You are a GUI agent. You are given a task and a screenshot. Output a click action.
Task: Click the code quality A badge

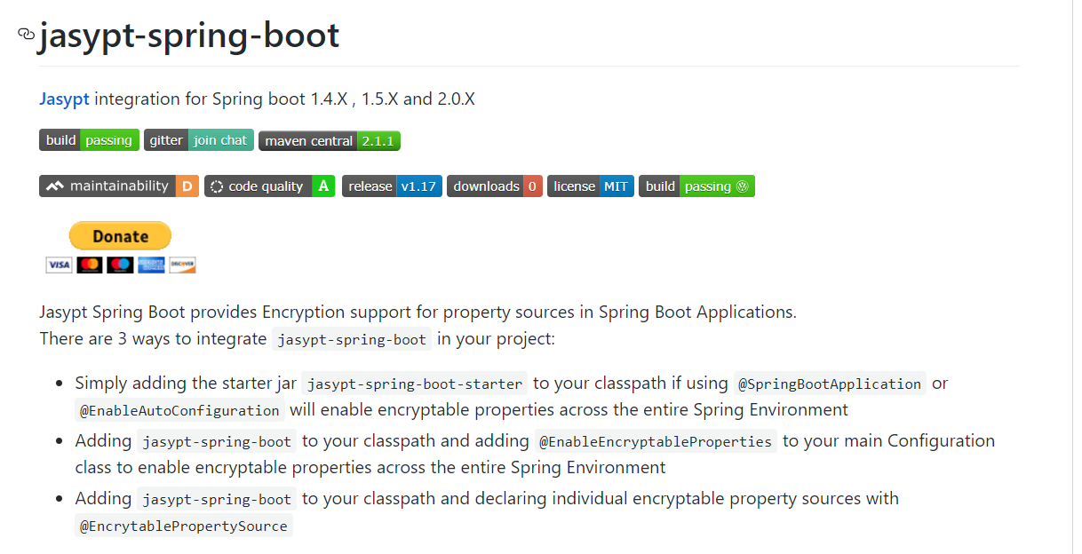tap(269, 186)
